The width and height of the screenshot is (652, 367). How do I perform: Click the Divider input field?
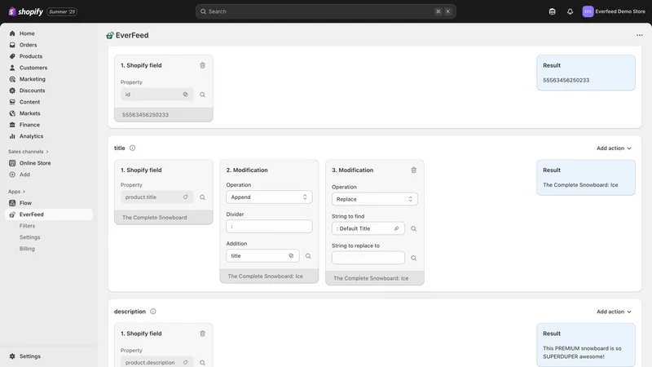[269, 227]
